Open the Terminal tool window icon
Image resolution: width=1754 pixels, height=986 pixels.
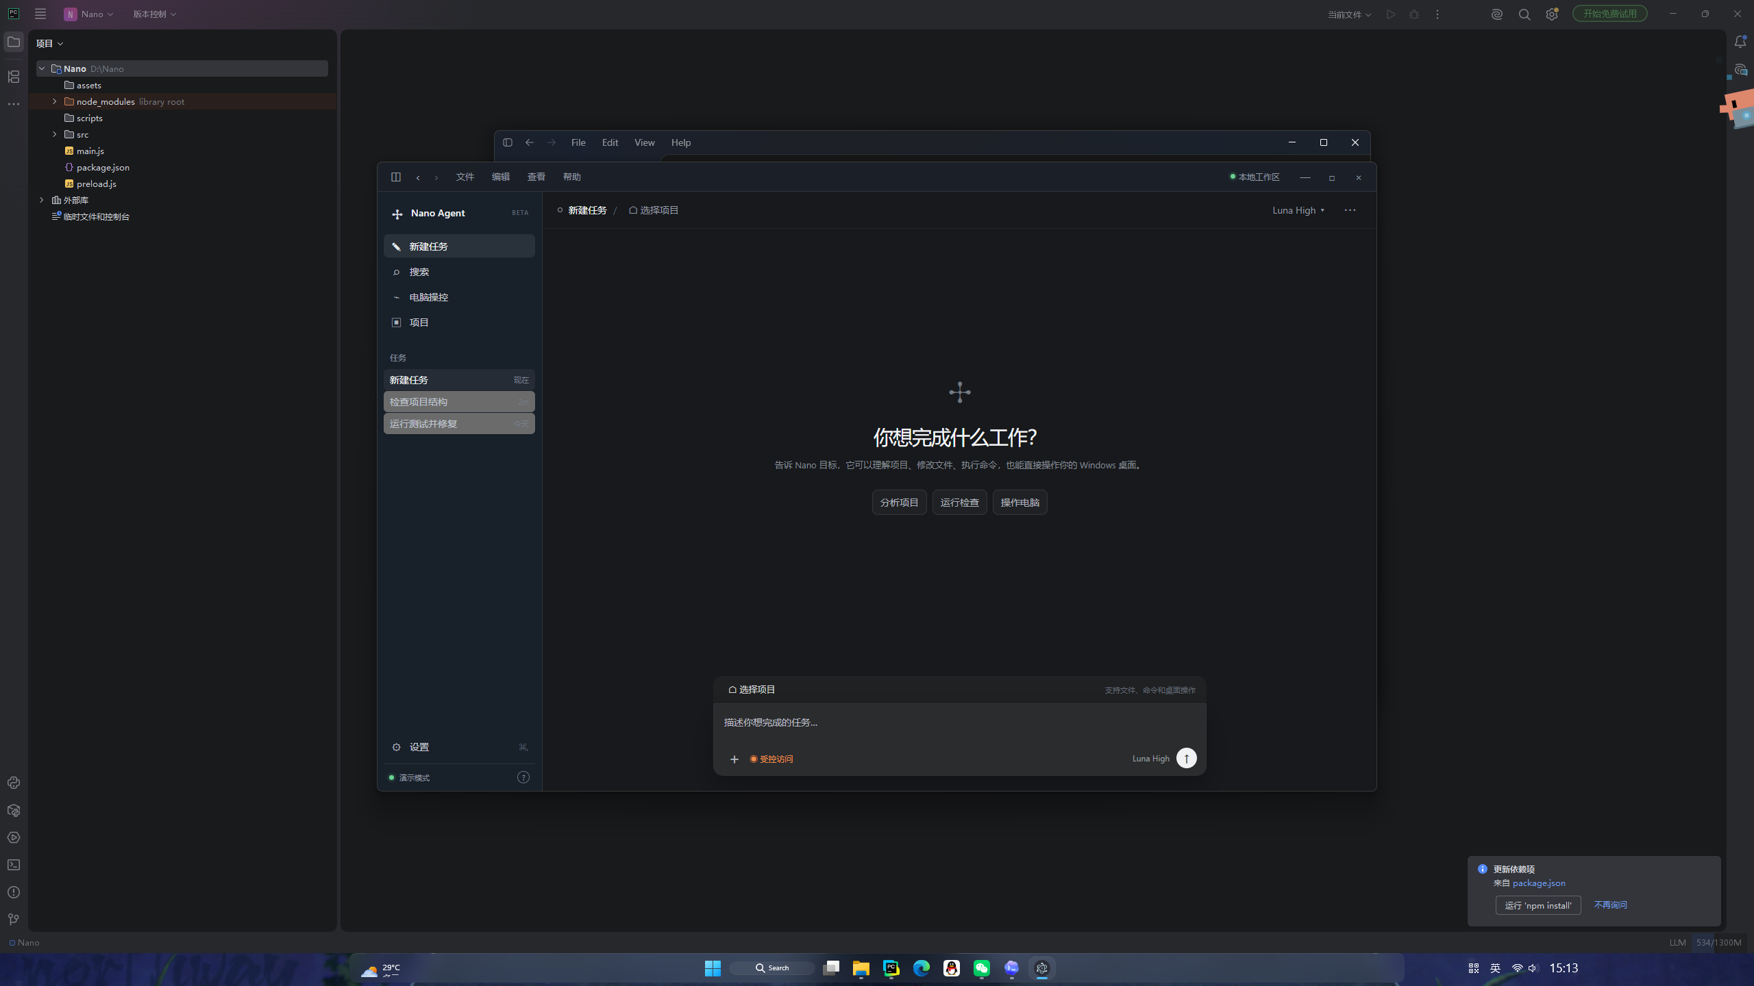click(14, 865)
